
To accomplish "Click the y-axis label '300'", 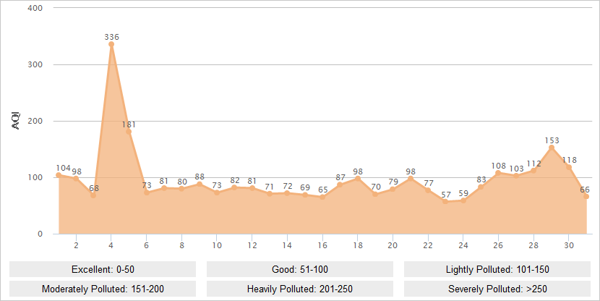I will pyautogui.click(x=35, y=64).
